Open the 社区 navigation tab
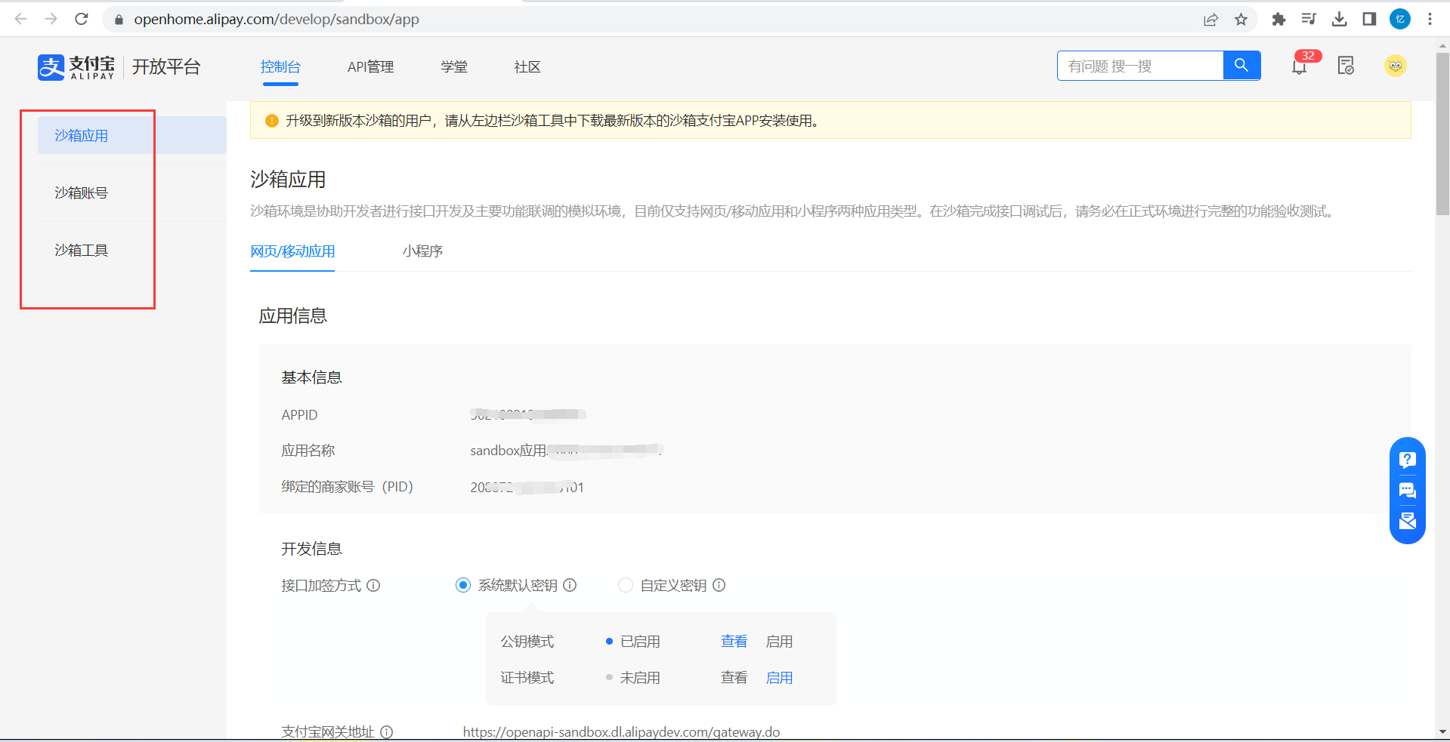Screen dimensions: 1450x742 [x=527, y=66]
